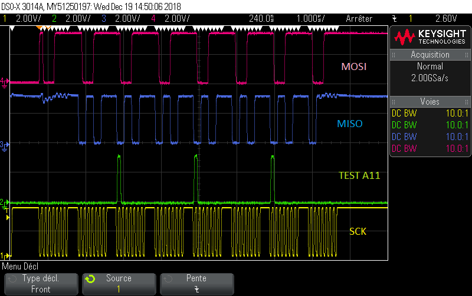Click the yellow channel 1 DC BW row
Screen dimensions: 472x296
(x=430, y=114)
